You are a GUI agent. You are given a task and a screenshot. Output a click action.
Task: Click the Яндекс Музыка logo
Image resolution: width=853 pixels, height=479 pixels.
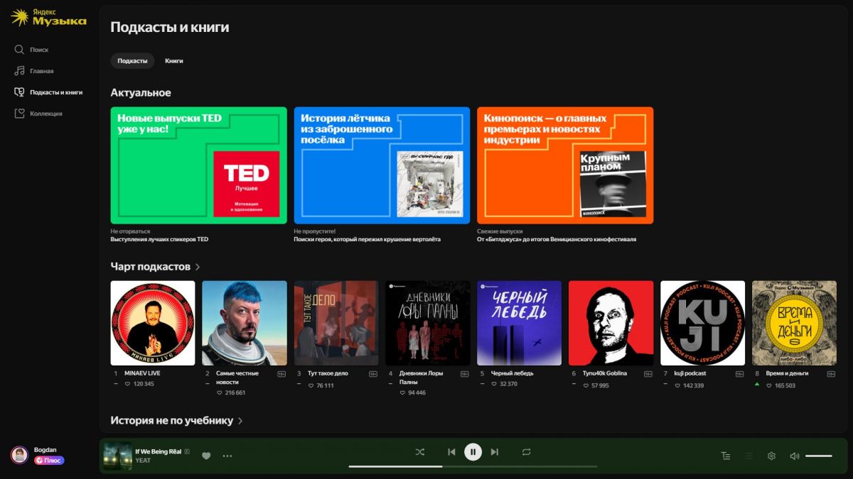coord(49,18)
